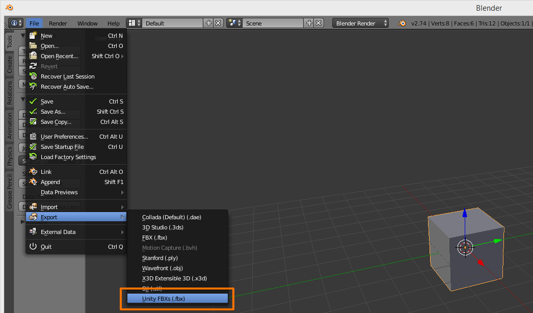Open the Render menu
Screen dimensions: 533x313
pos(58,23)
